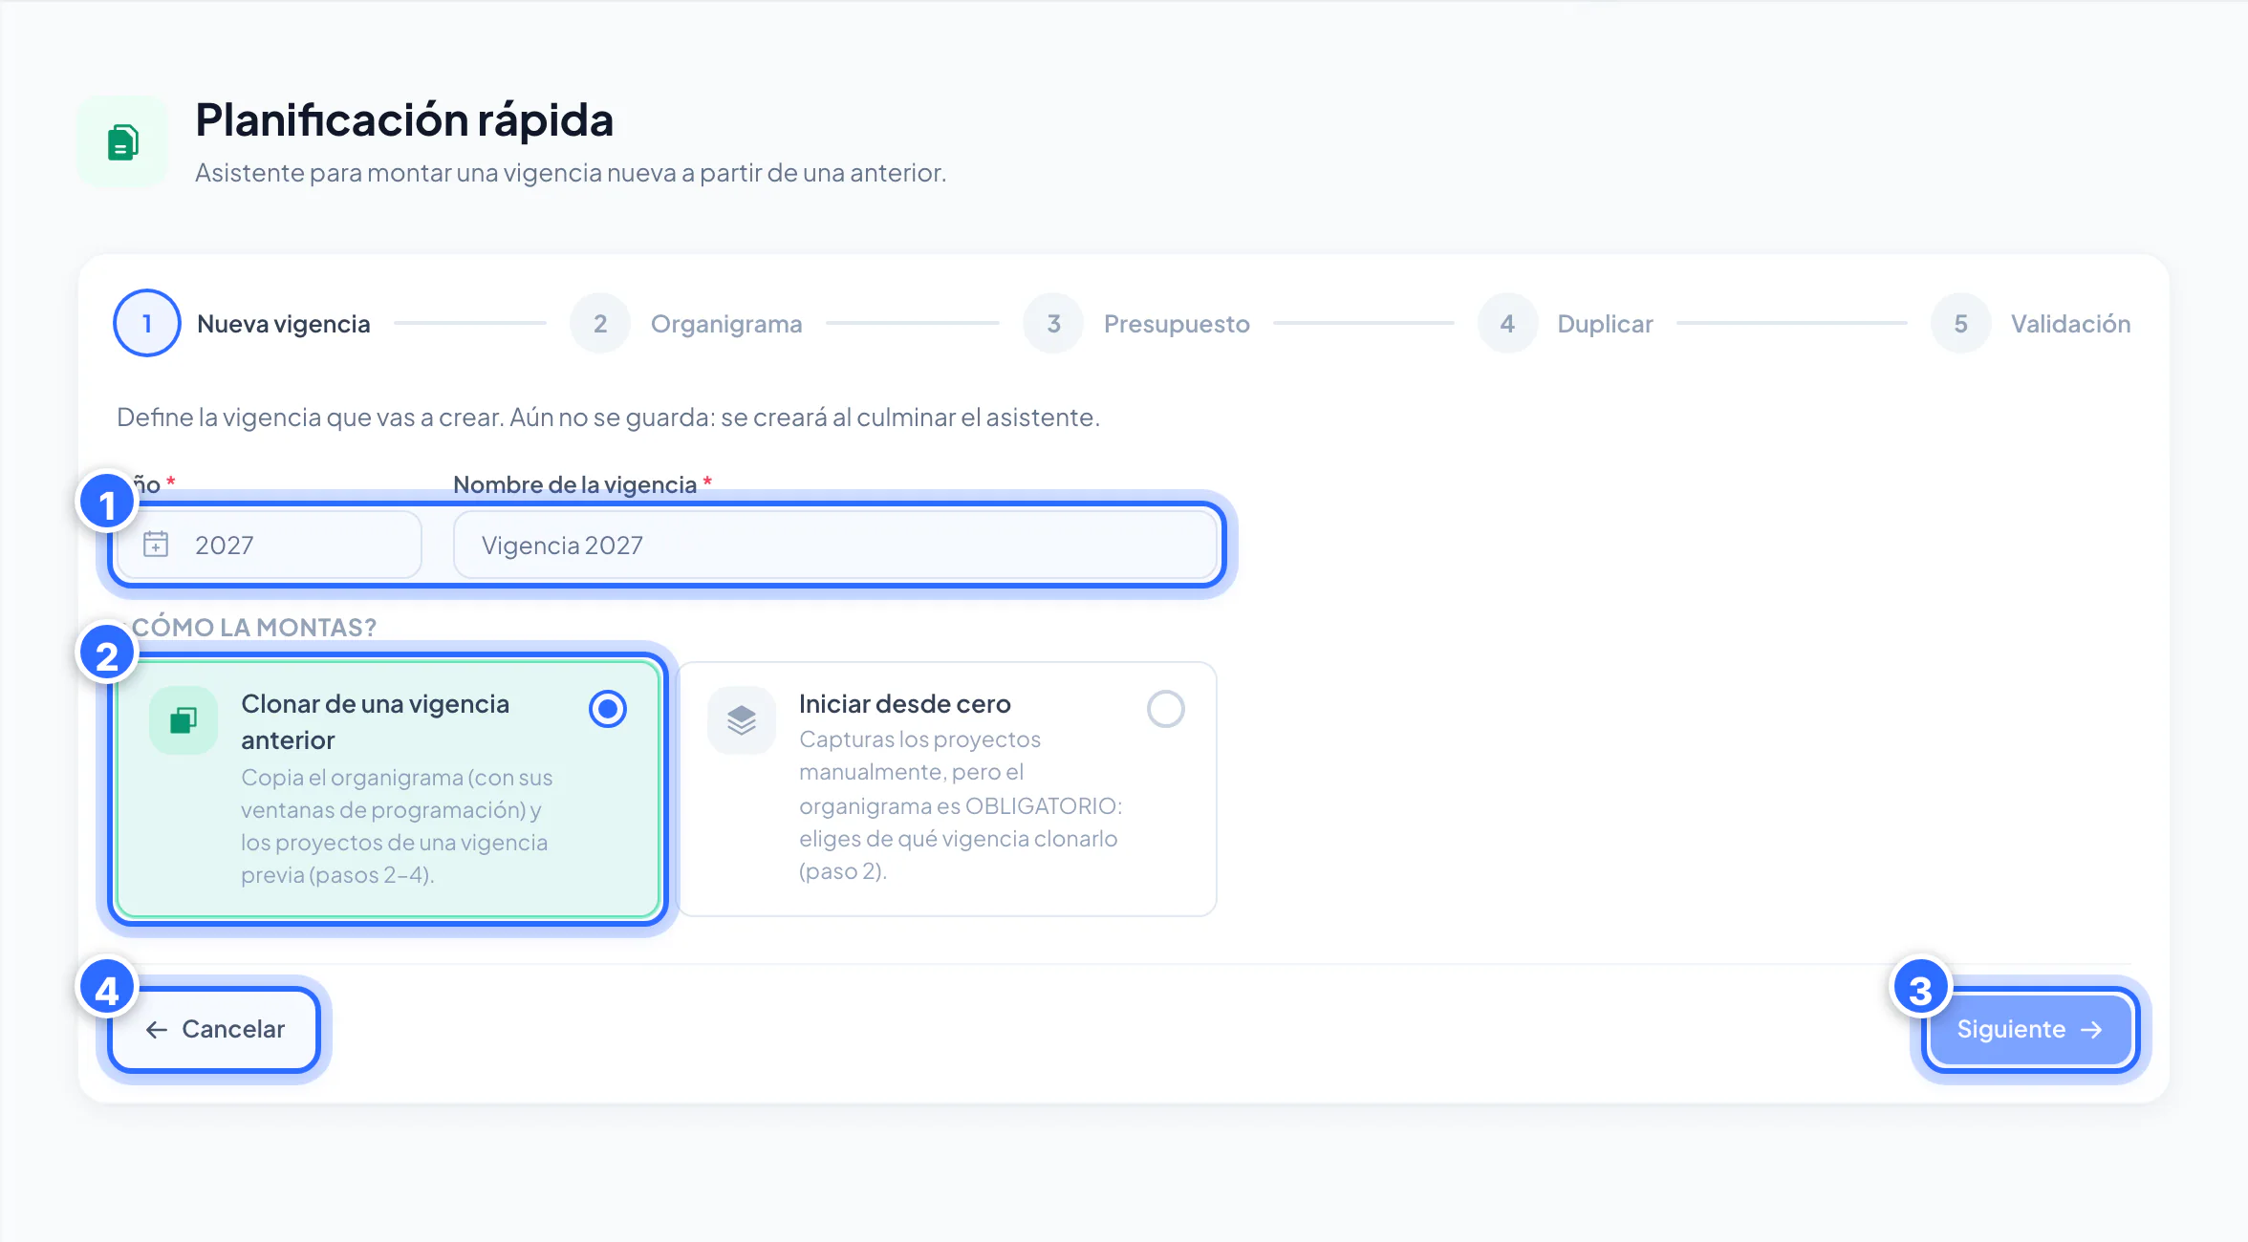The height and width of the screenshot is (1242, 2248).
Task: Open step 4 Duplicar
Action: coord(1565,323)
